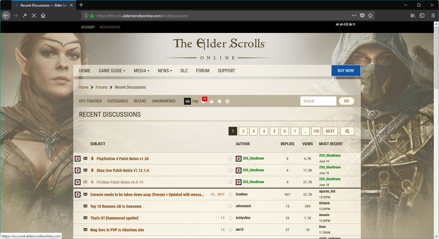Open notifications with the 13 badge
Screen dimensions: 439x239
pos(204,100)
